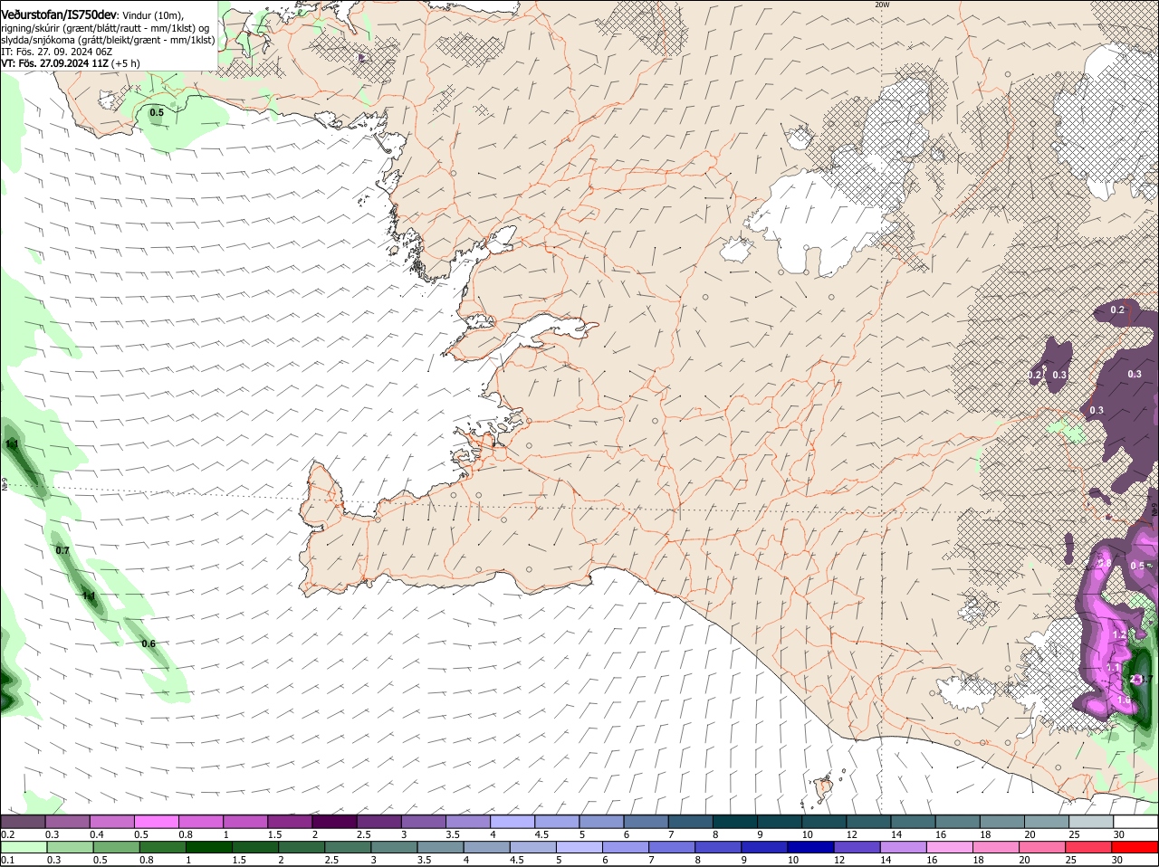Image resolution: width=1159 pixels, height=867 pixels.
Task: Pick upper legend row swatch labeled 1.5
Action: (290, 822)
